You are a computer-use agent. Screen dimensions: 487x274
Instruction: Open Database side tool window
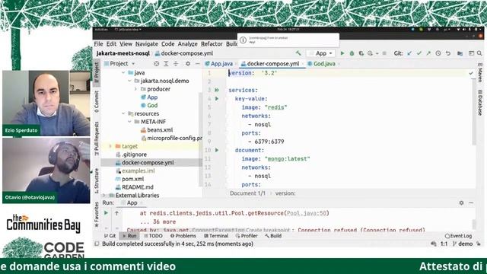coord(480,103)
